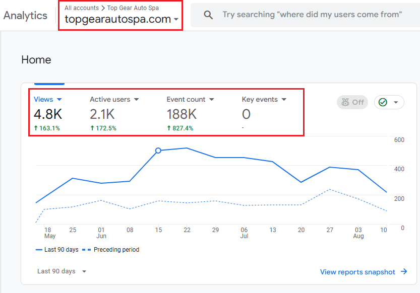Click the arrow icon after View reports snapshot

404,272
